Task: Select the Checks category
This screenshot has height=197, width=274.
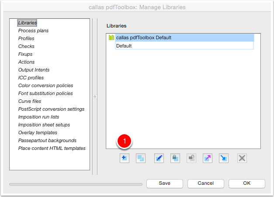Action: click(x=26, y=46)
